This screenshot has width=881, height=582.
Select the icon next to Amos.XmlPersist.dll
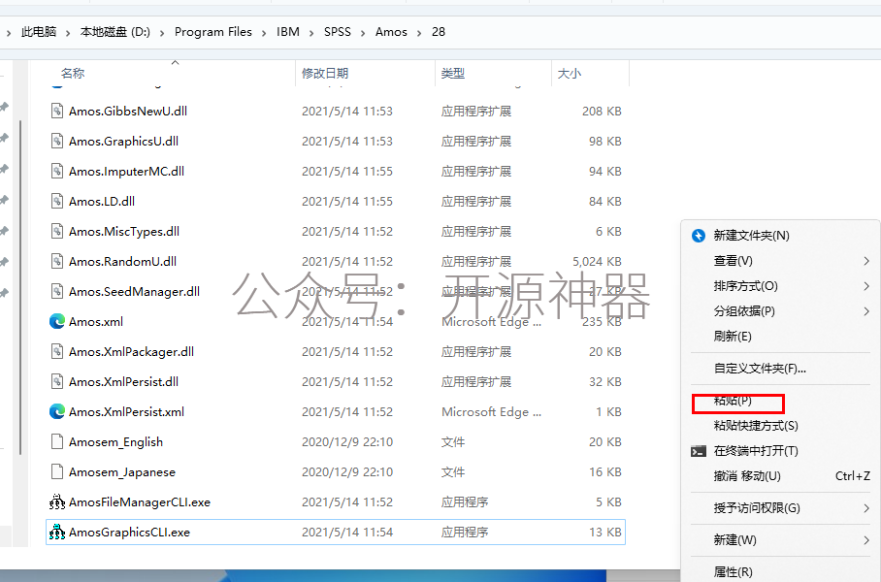56,381
